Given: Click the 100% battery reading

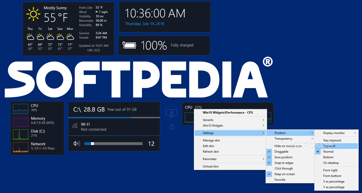Looking at the screenshot, I should point(154,45).
